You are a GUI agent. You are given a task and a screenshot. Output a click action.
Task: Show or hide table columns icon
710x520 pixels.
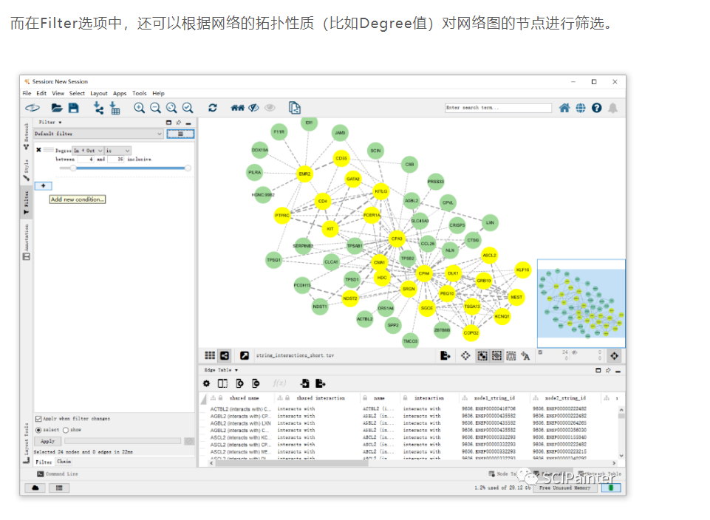223,383
